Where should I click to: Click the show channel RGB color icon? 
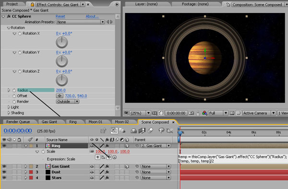click(204, 113)
